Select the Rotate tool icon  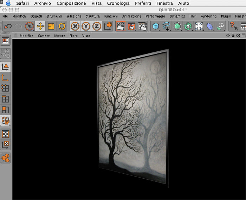[62, 26]
